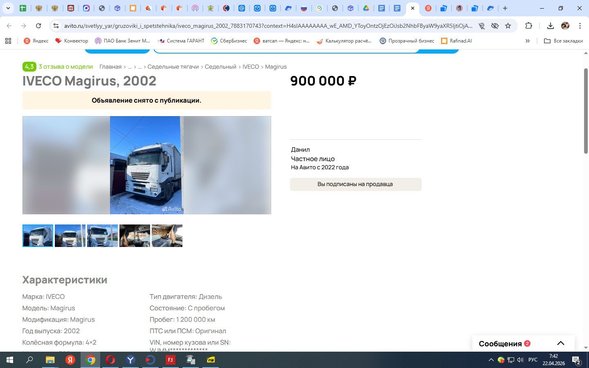
Task: Open СберБизнес bookmark
Action: [x=229, y=41]
